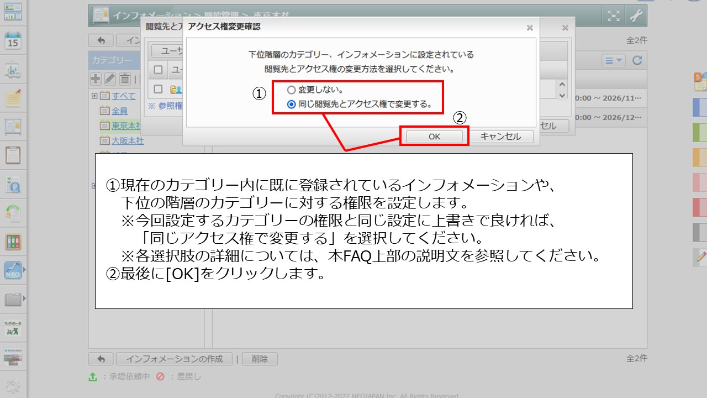Check the header checkbox in the access list
707x398 pixels.
tap(159, 70)
